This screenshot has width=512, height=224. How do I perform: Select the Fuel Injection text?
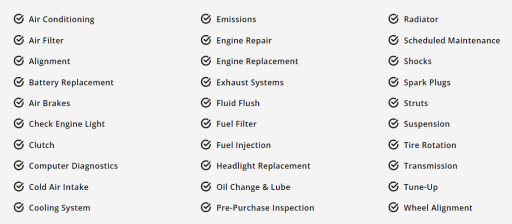click(x=243, y=145)
